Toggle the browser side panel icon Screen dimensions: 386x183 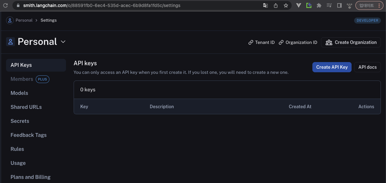click(x=339, y=5)
